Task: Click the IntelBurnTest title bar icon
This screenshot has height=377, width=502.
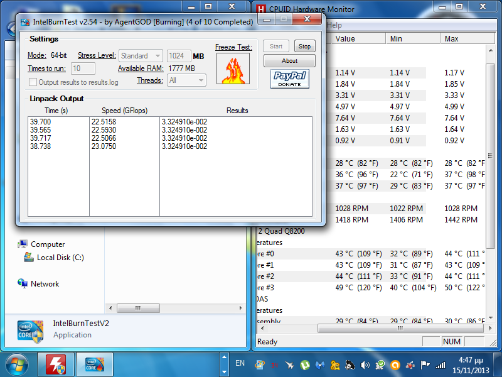Action: click(x=25, y=22)
